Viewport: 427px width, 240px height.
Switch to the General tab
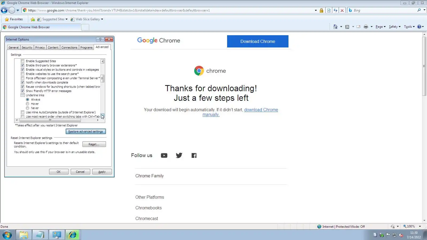coord(14,47)
